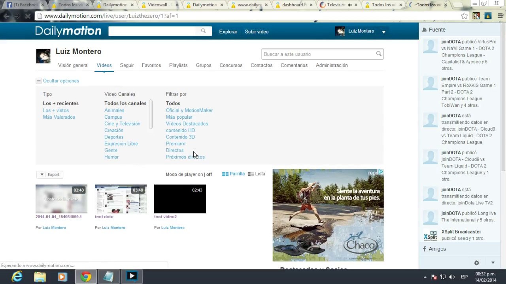The width and height of the screenshot is (506, 284).
Task: Click the search magnifier button in header
Action: tap(203, 31)
